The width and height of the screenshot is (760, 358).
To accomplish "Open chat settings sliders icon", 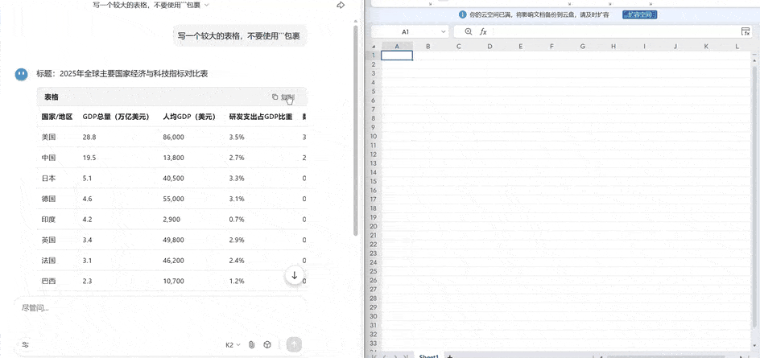I will pyautogui.click(x=25, y=345).
